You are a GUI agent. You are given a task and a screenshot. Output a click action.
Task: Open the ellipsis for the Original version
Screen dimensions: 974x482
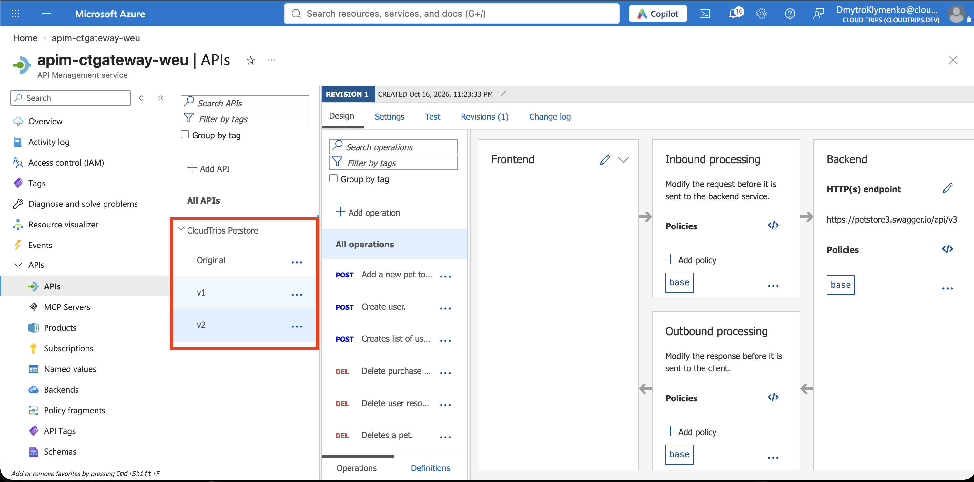297,262
